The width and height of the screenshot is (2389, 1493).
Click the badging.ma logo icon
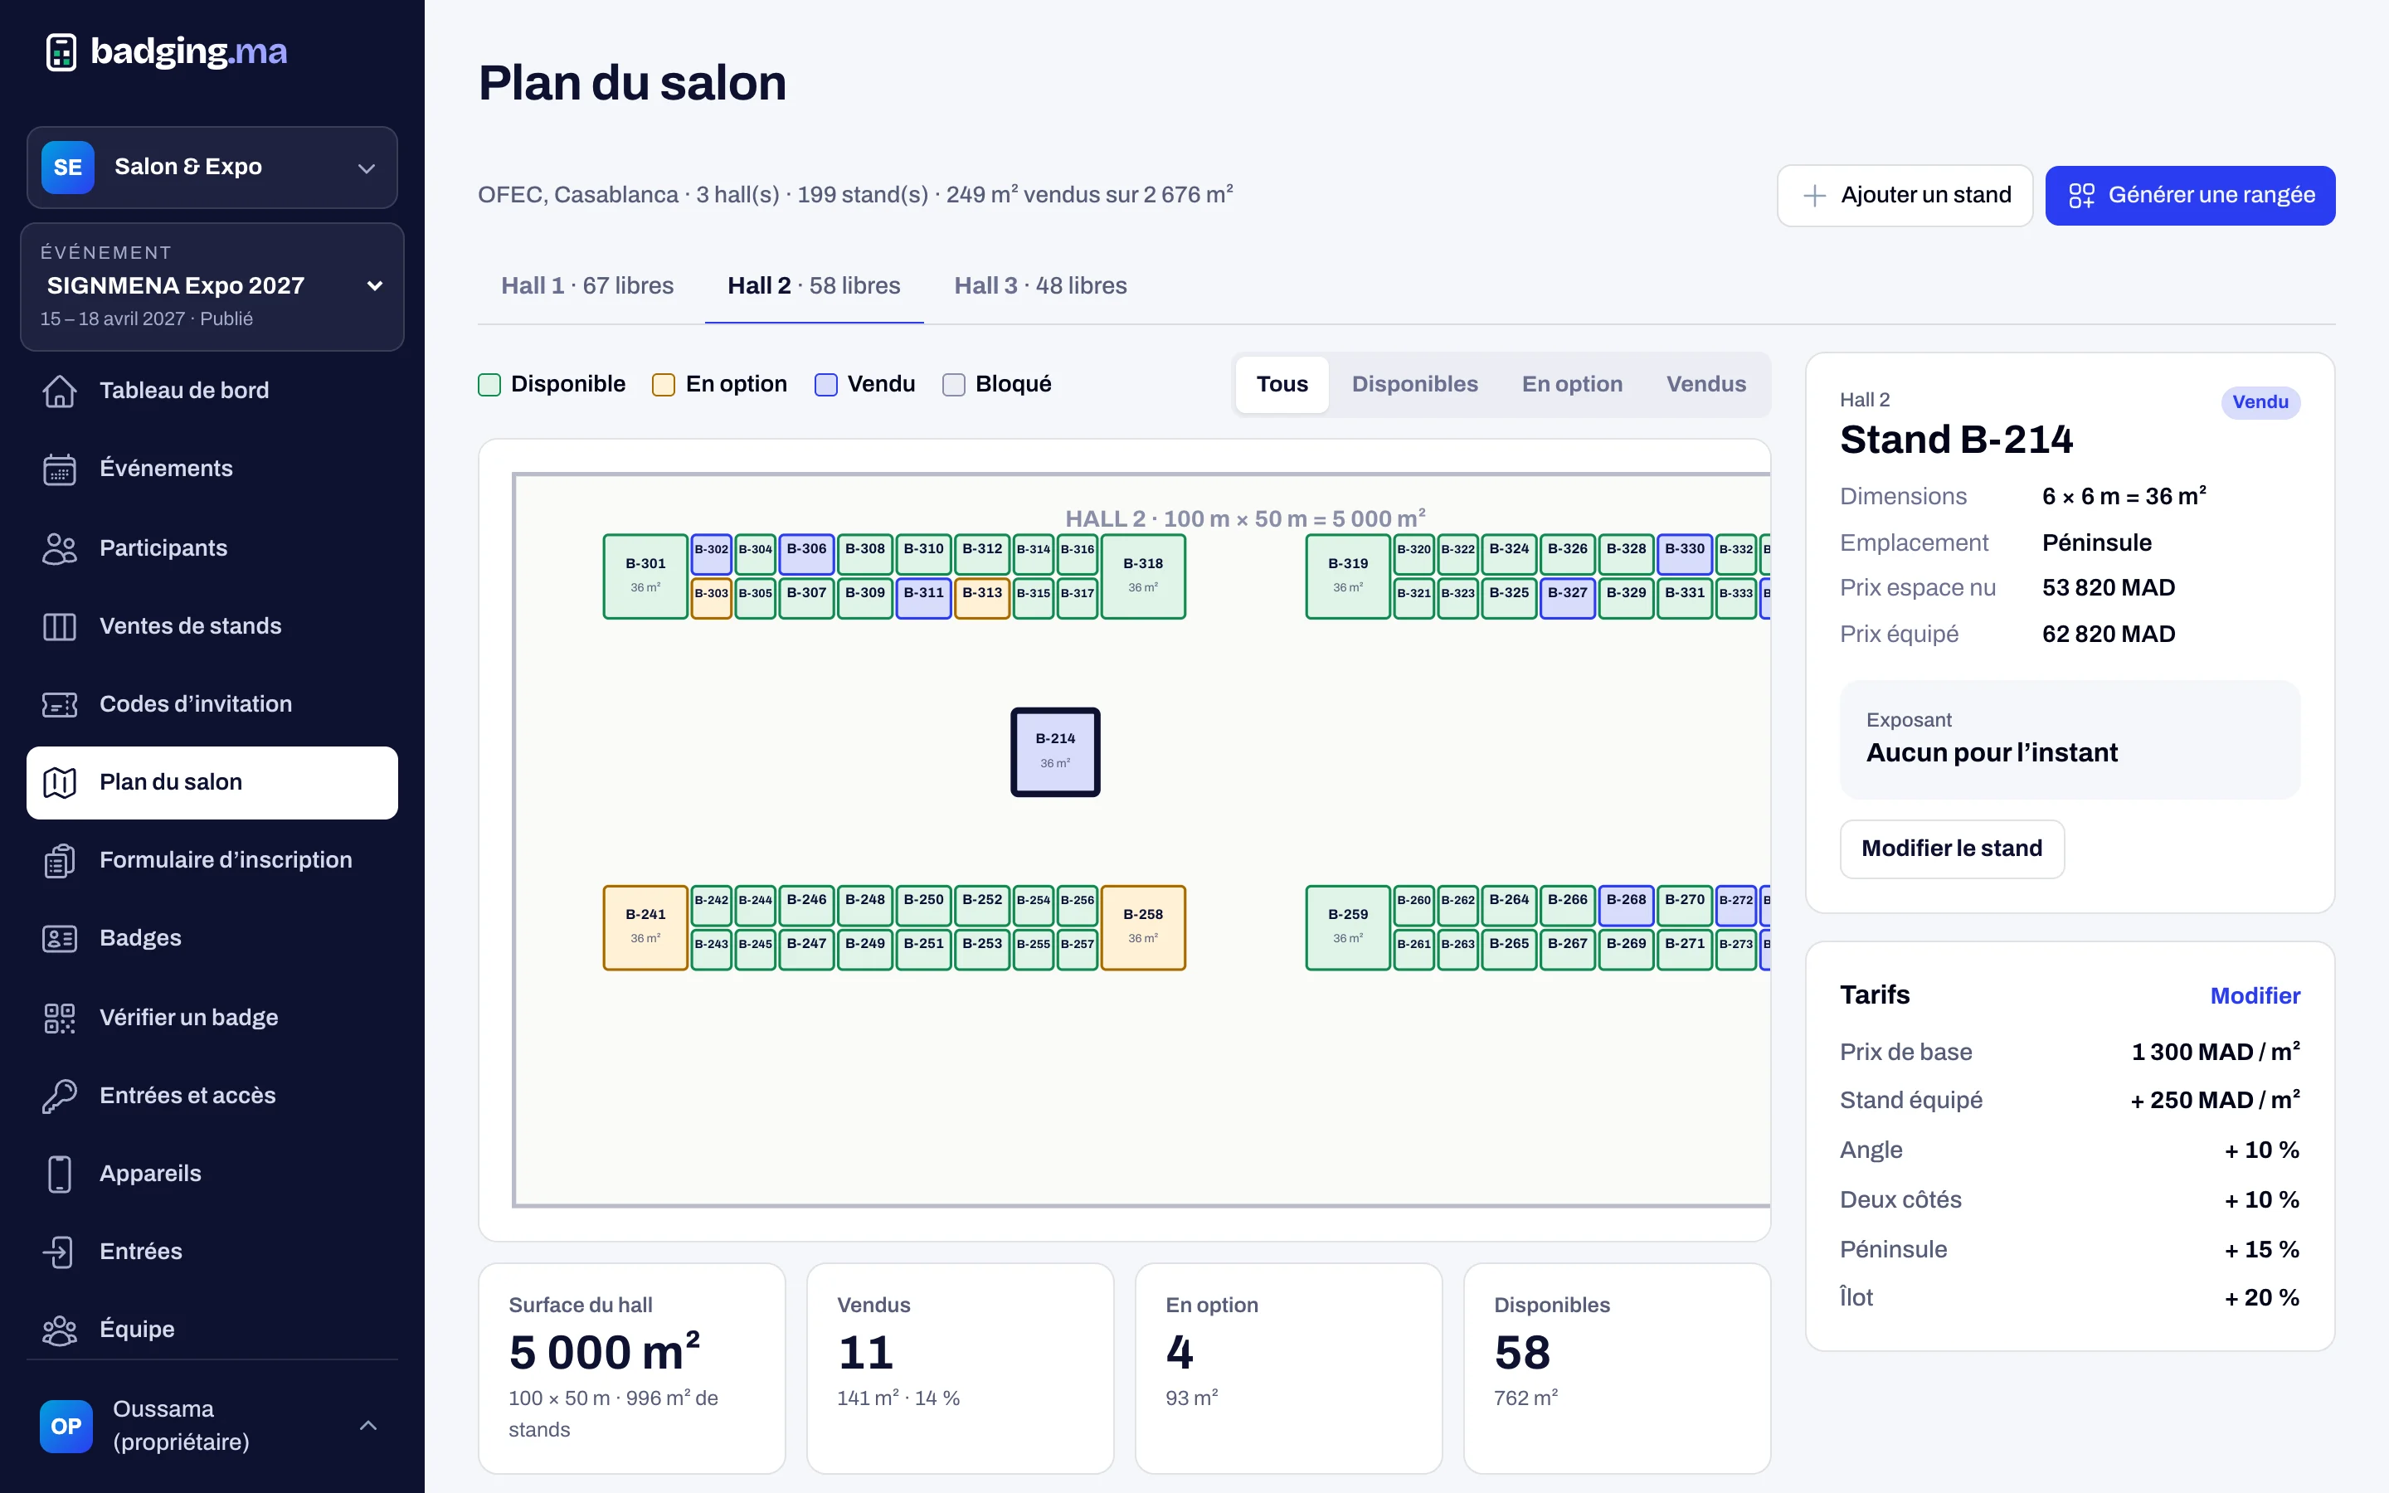[x=61, y=51]
